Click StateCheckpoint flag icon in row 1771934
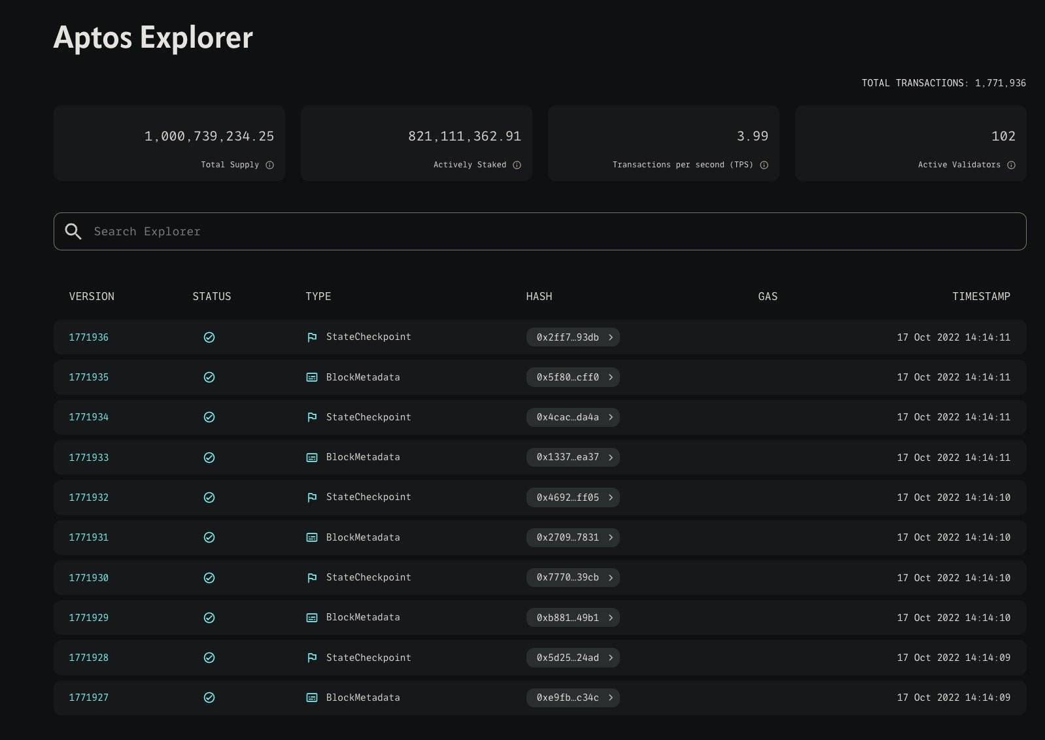Screen dimensions: 1045x740 coord(312,418)
